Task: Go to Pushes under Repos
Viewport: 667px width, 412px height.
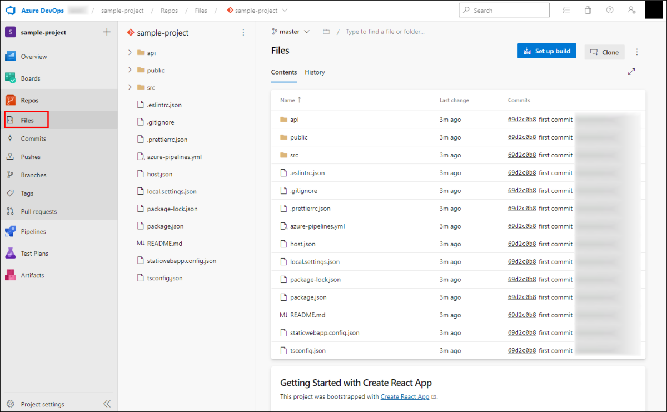Action: coord(31,157)
